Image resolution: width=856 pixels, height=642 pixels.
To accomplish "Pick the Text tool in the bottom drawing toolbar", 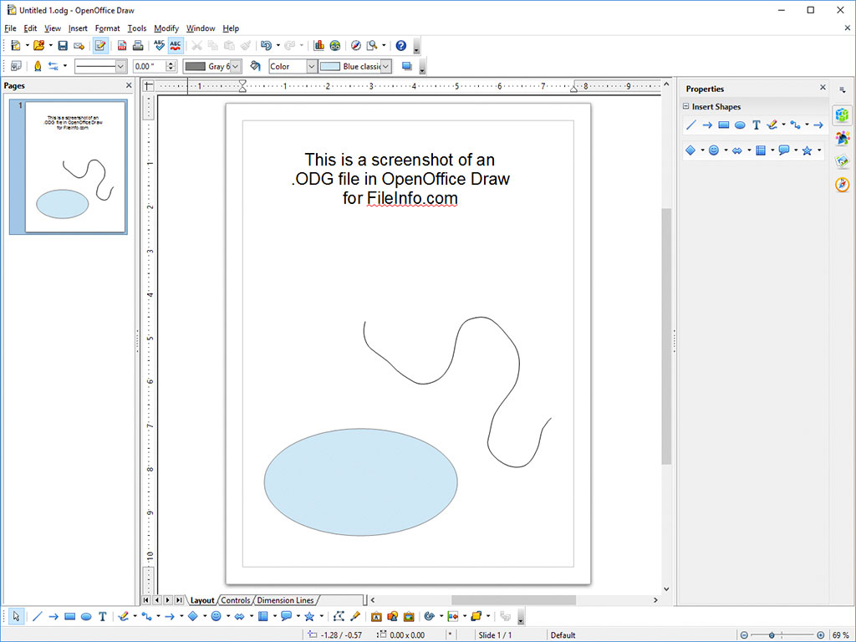I will tap(102, 617).
